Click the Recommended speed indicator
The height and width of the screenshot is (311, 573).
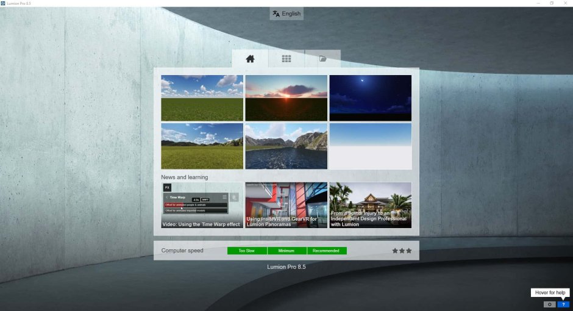click(327, 251)
